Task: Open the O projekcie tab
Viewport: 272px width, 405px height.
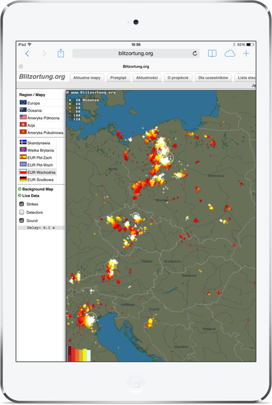Action: point(178,78)
